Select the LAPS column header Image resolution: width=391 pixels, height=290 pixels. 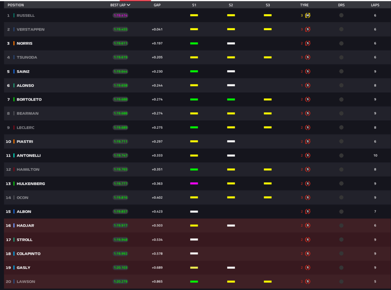[375, 5]
